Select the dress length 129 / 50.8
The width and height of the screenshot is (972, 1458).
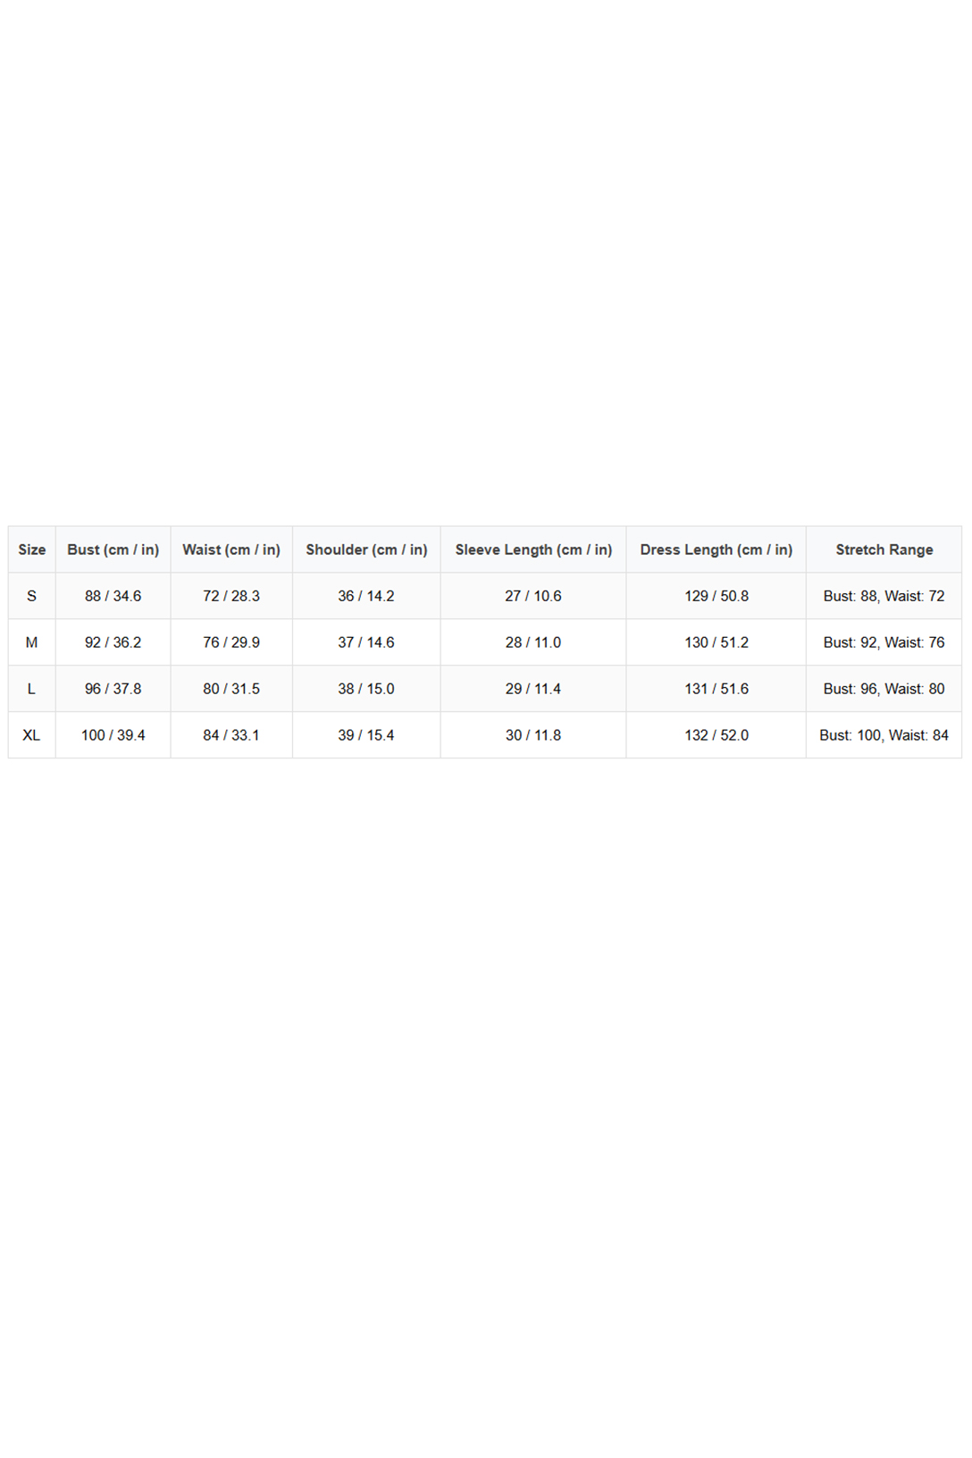(716, 596)
